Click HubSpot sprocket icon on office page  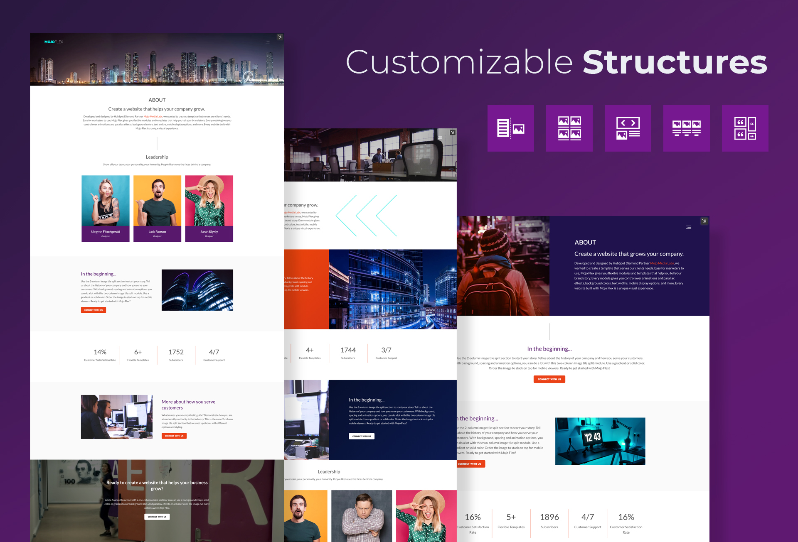tap(453, 132)
